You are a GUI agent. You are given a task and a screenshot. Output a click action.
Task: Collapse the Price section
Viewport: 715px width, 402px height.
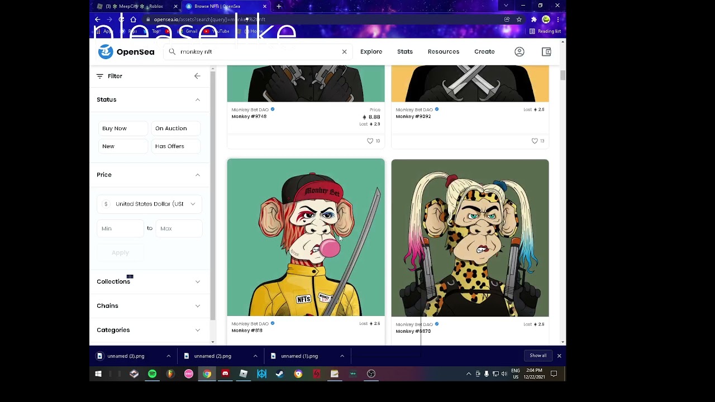coord(197,175)
